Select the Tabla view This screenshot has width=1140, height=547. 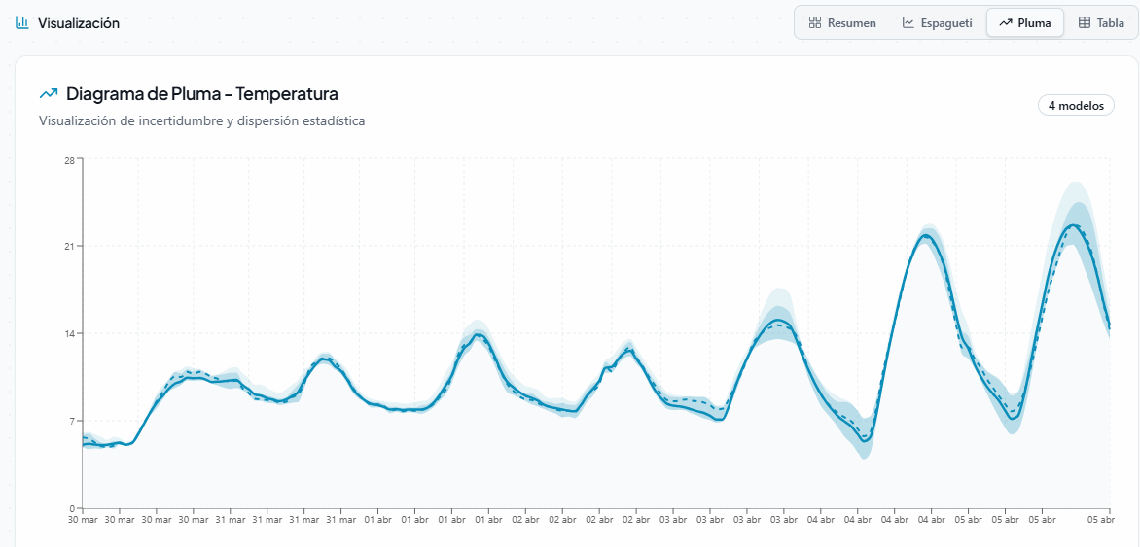tap(1101, 22)
